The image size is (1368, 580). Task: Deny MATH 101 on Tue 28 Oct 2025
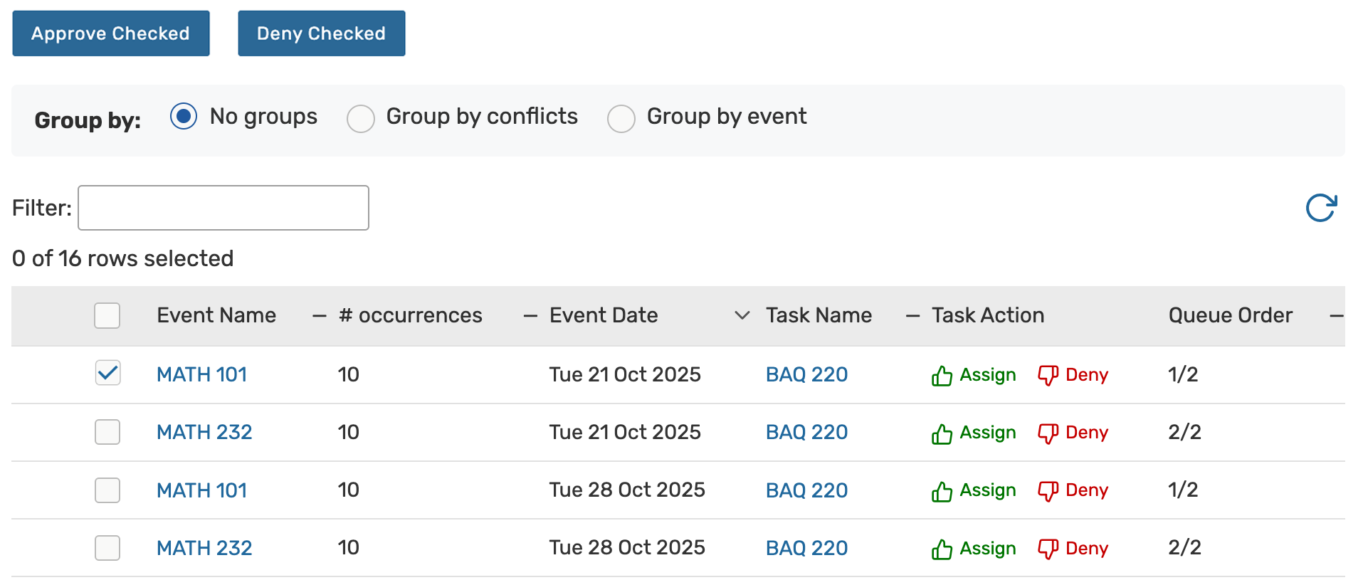point(1073,490)
